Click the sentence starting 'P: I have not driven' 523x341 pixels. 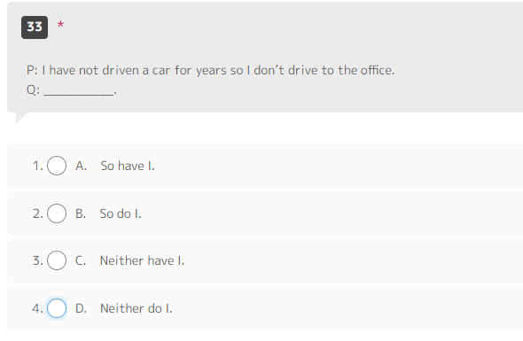click(x=210, y=70)
